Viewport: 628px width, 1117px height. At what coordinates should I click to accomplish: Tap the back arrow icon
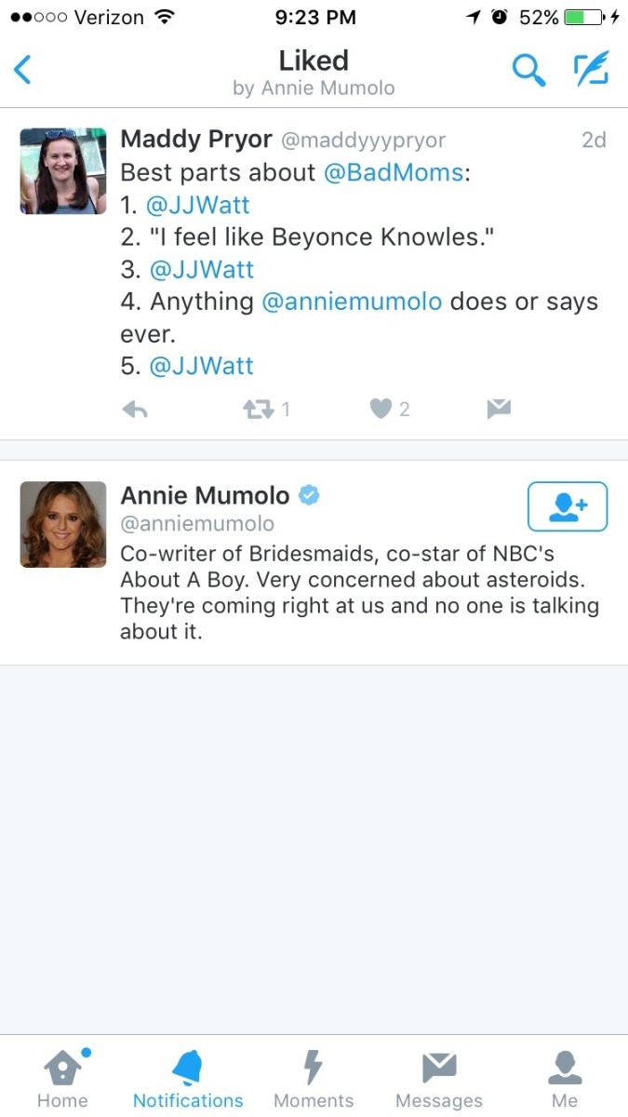(23, 71)
